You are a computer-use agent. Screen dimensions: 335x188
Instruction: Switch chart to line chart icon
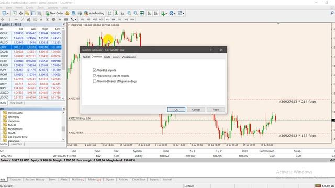click(x=122, y=13)
